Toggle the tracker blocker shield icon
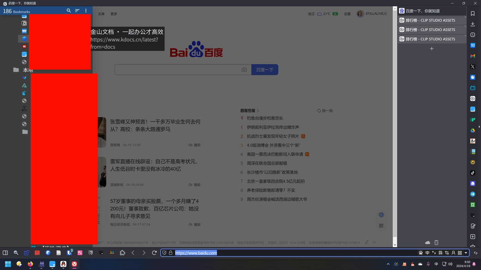 coord(165,253)
